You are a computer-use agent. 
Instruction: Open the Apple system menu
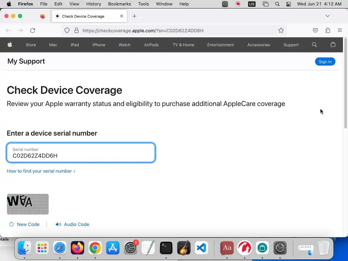[9, 4]
